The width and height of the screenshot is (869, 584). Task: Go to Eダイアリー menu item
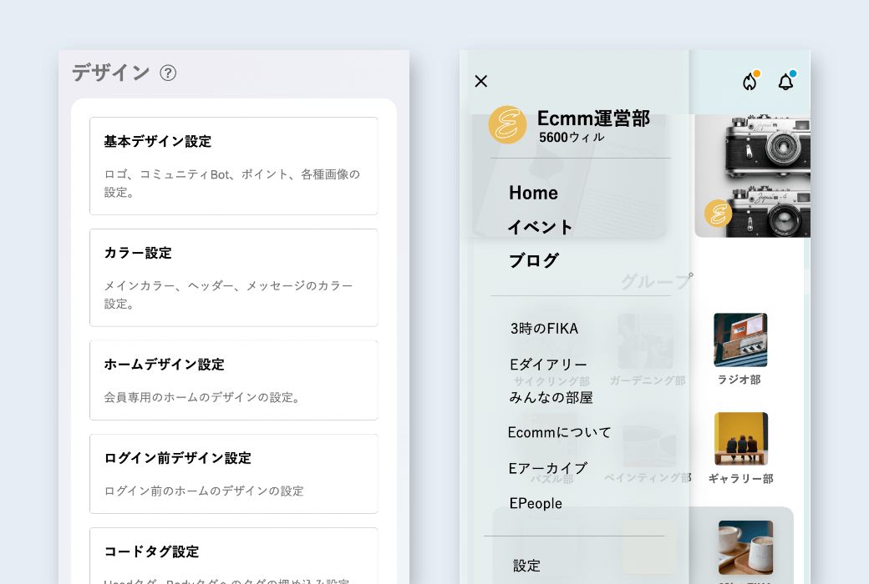548,365
